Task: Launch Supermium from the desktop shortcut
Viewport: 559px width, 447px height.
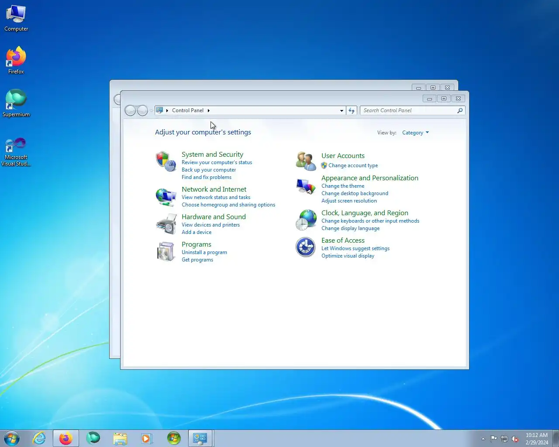Action: pos(16,103)
